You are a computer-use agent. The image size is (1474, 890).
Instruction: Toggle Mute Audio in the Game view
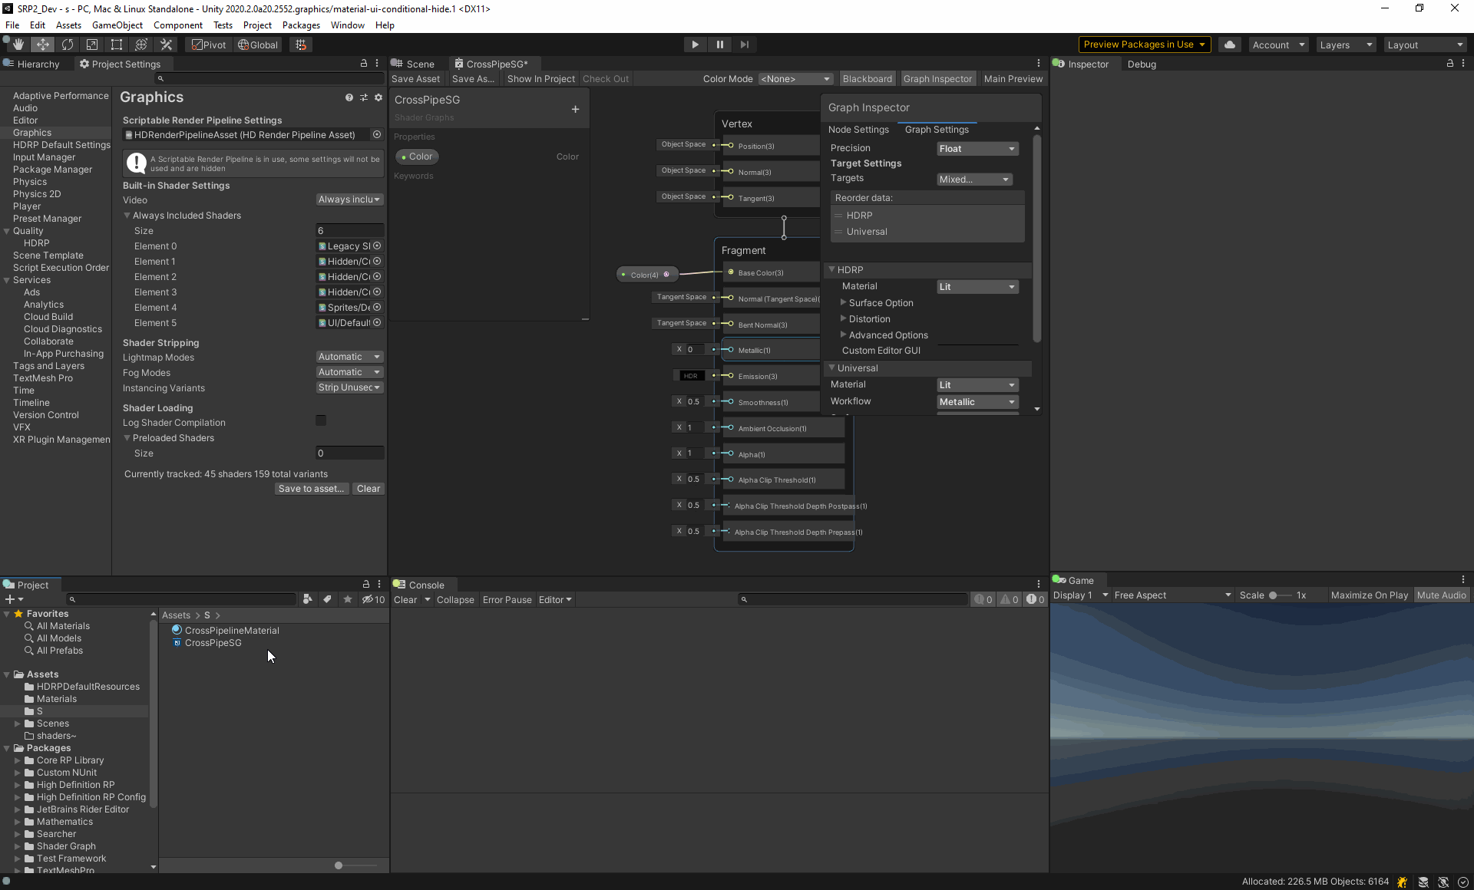[1441, 595]
